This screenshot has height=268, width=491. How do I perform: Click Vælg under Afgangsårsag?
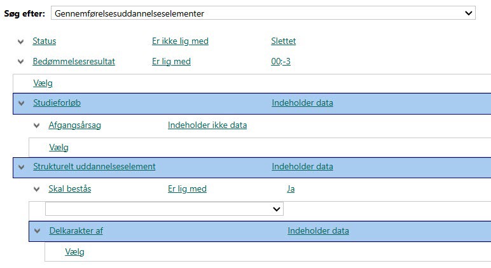pos(59,148)
